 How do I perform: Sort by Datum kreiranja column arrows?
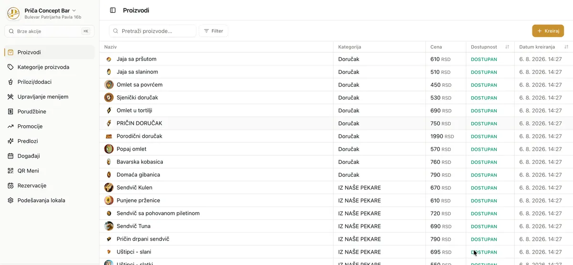pyautogui.click(x=566, y=47)
